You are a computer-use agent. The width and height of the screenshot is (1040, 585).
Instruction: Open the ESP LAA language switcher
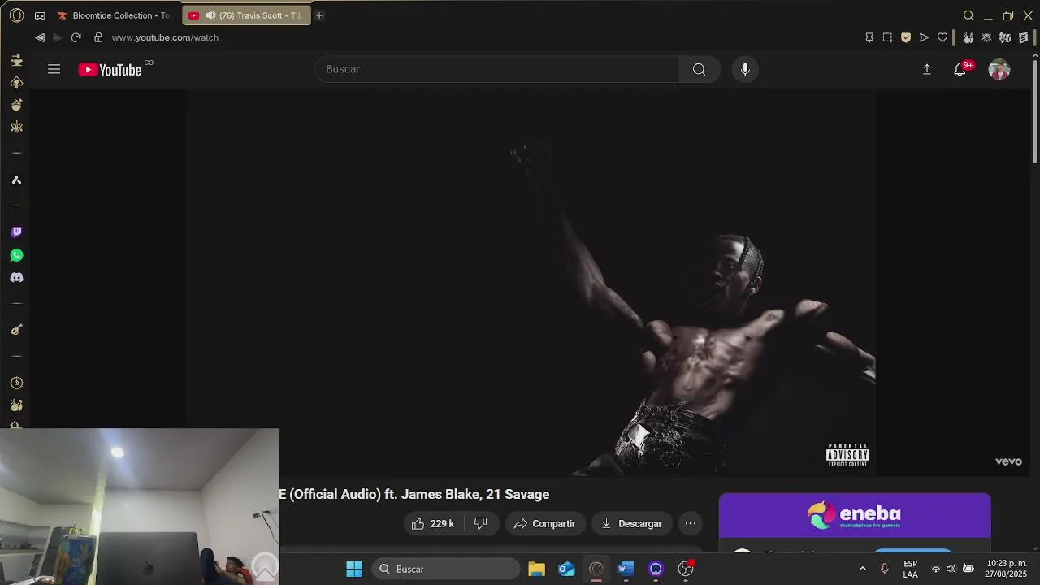tap(911, 569)
